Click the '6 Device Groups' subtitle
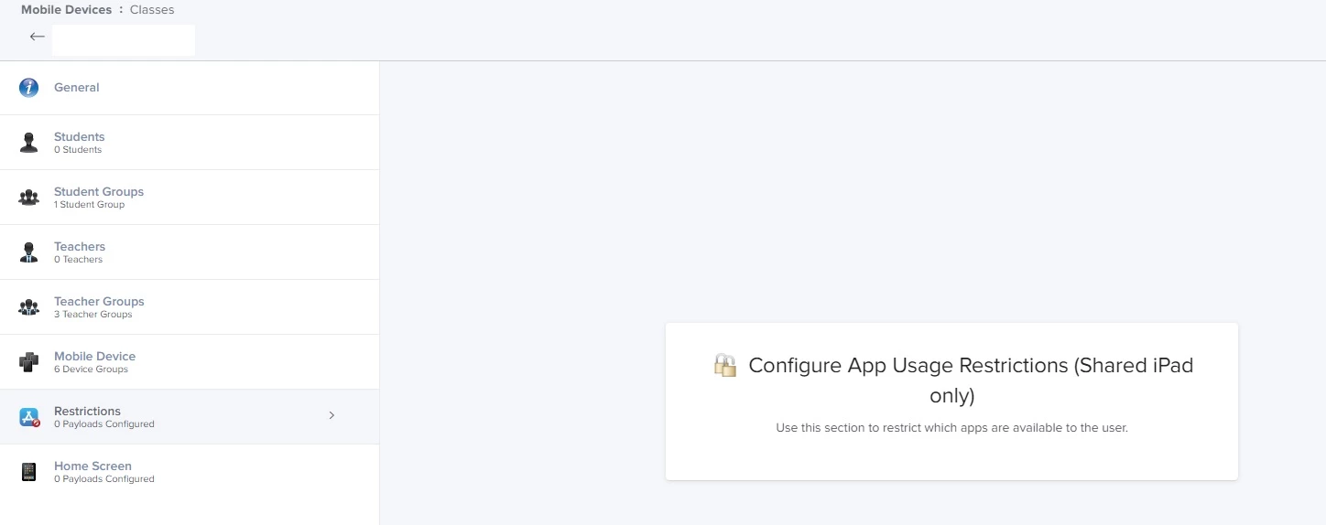The image size is (1326, 525). tap(91, 370)
